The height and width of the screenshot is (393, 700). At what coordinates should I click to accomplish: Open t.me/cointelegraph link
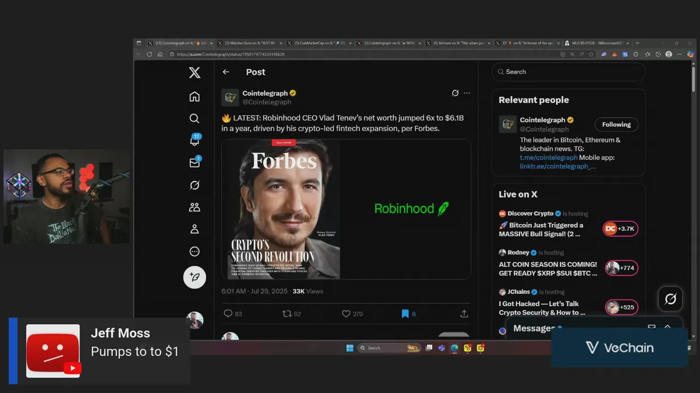click(x=549, y=157)
